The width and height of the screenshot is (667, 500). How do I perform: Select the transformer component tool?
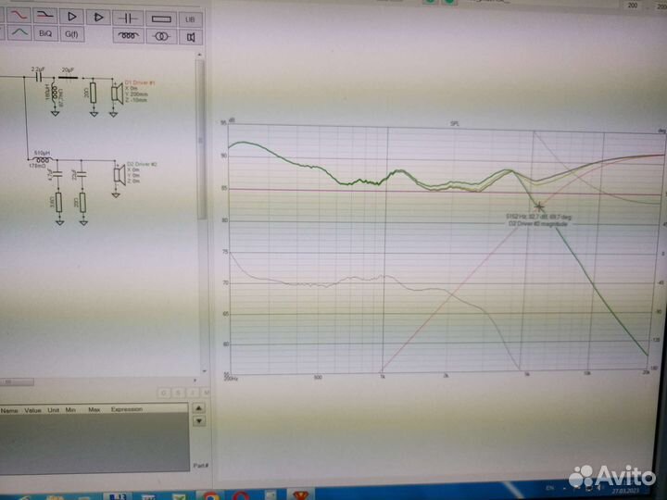point(160,37)
